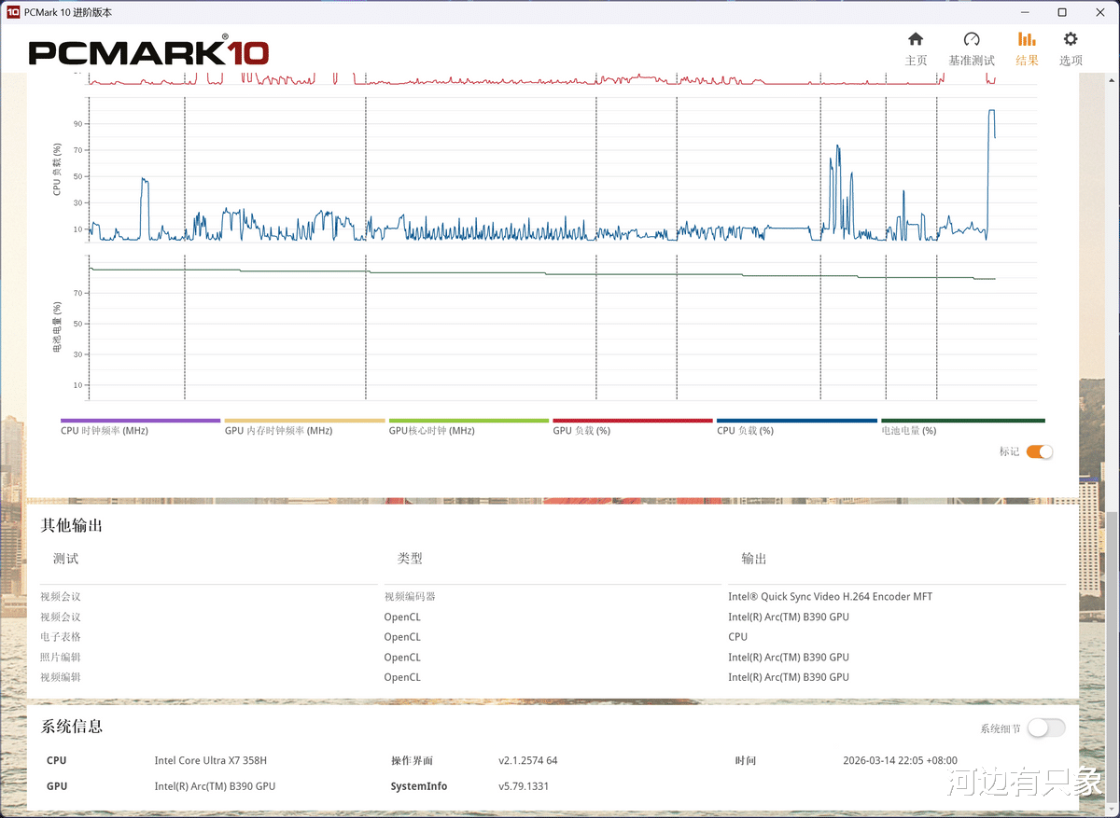Click the 其他输出 section heading
This screenshot has width=1120, height=818.
tap(72, 525)
